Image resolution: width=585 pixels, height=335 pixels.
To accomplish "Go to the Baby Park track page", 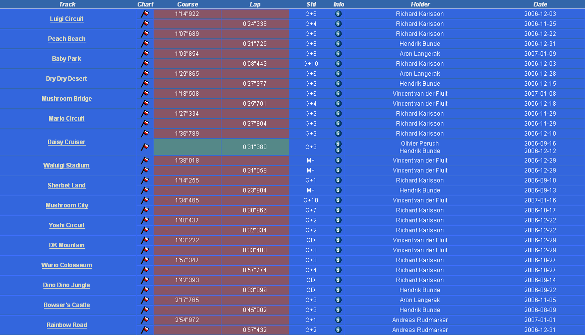I will pos(67,59).
